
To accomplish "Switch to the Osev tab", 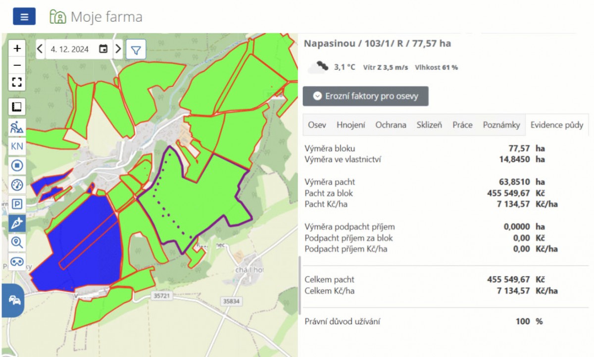I will click(317, 125).
